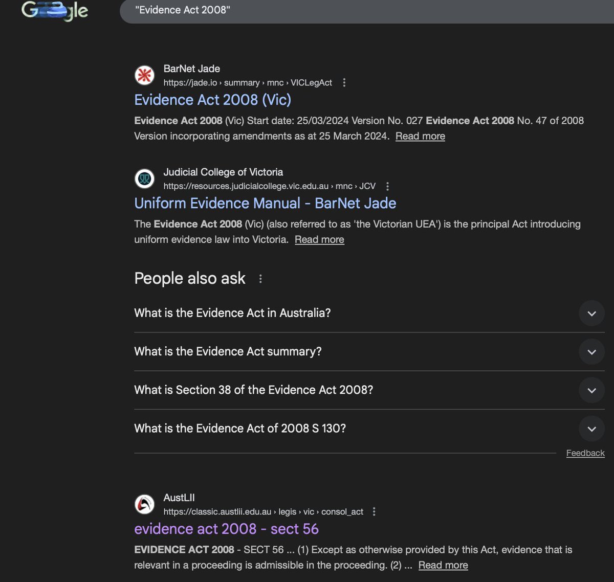Expand "What is Section 38 of the Evidence Act 2008?"
The width and height of the screenshot is (614, 582).
[x=369, y=390]
